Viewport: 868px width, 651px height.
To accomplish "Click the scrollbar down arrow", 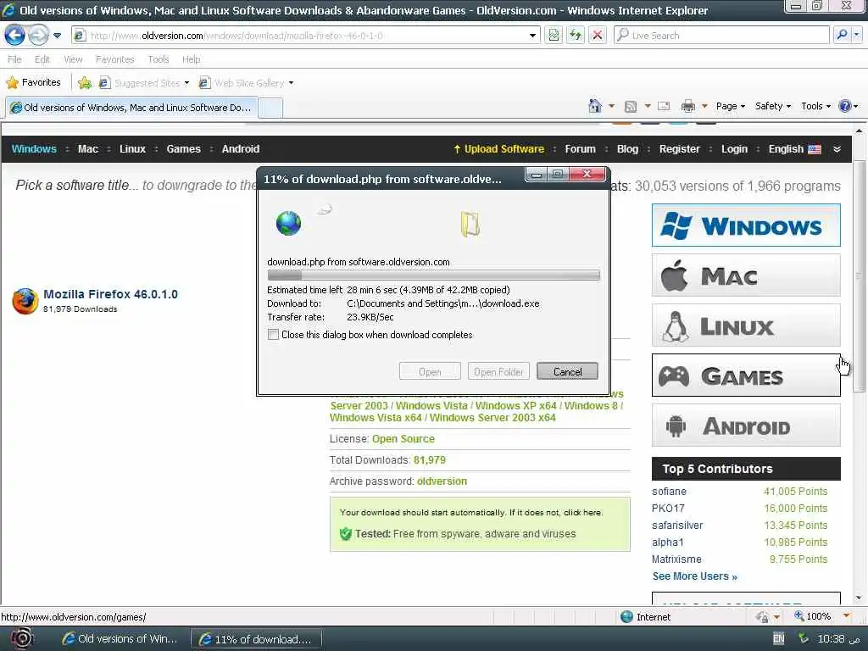I will (x=860, y=598).
